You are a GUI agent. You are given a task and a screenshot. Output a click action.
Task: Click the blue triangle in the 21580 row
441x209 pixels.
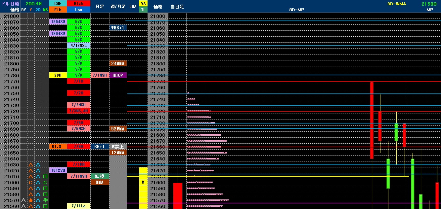click(x=38, y=194)
